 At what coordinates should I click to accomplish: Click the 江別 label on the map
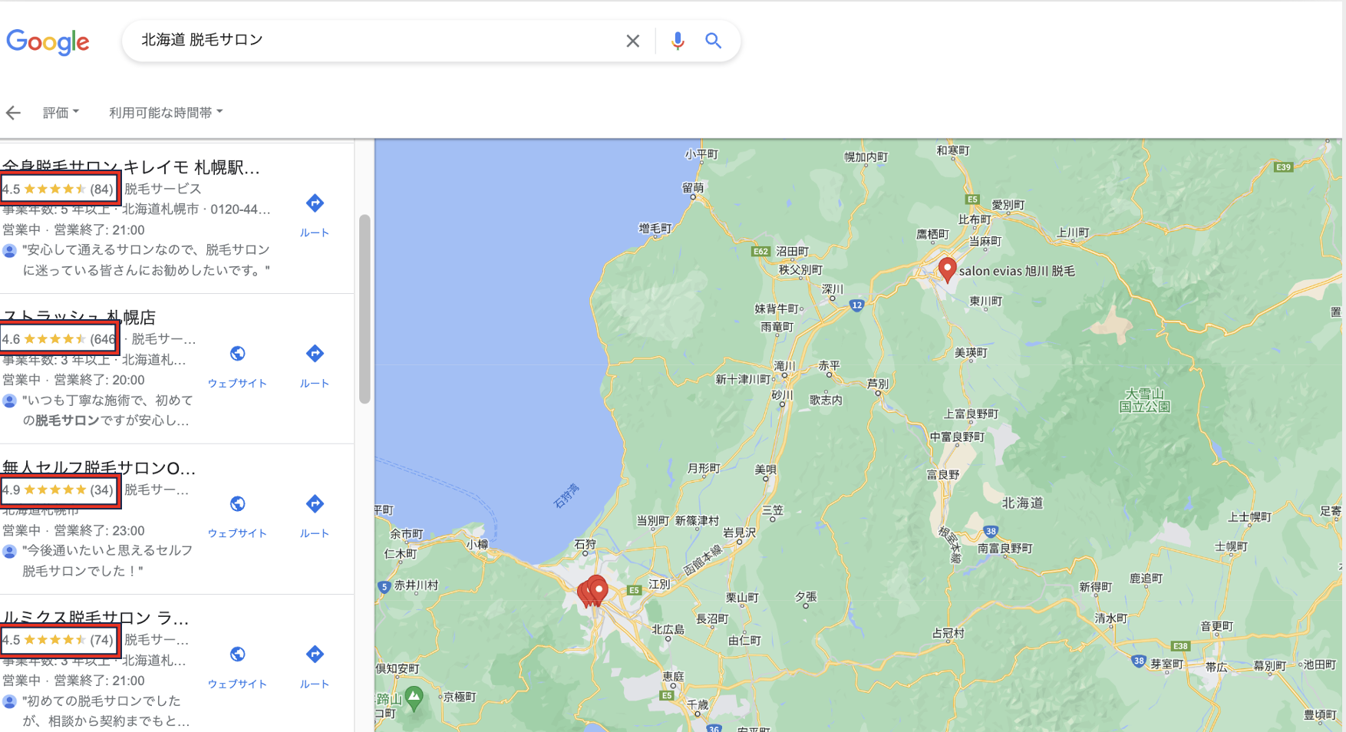tap(659, 584)
